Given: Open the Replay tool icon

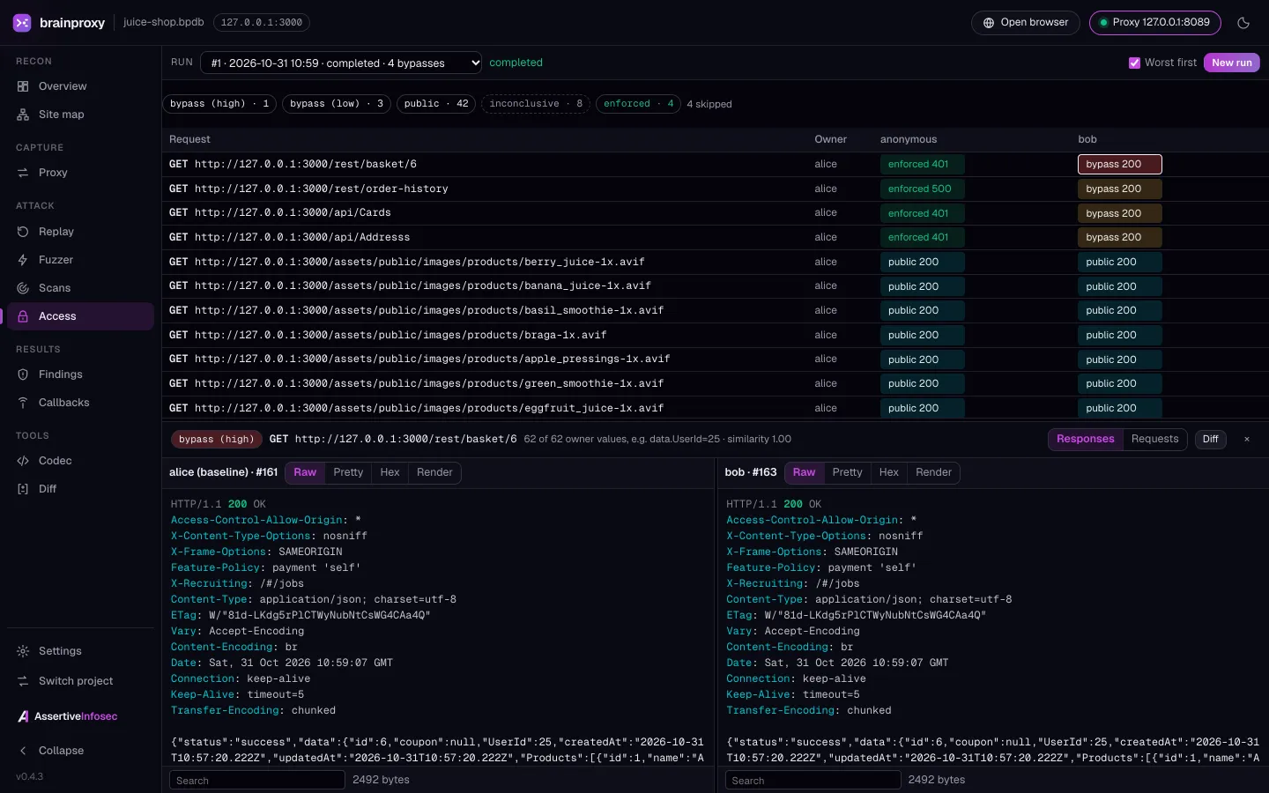Looking at the screenshot, I should tap(23, 232).
